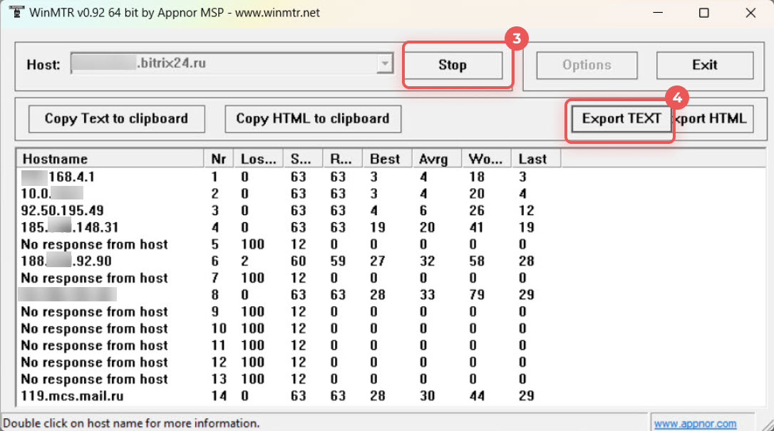Select hop 5 No response from host row
The height and width of the screenshot is (431, 774).
[x=94, y=244]
